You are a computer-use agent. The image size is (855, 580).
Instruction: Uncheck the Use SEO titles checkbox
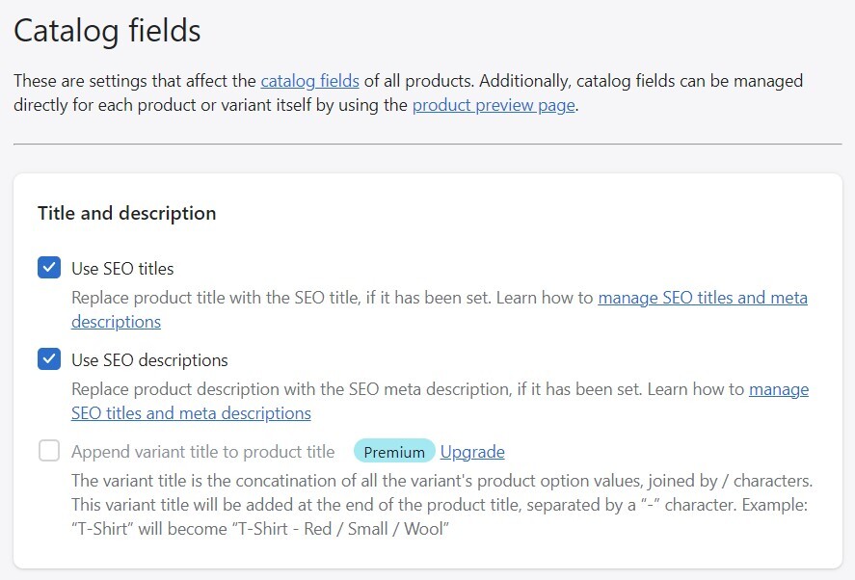pos(49,268)
